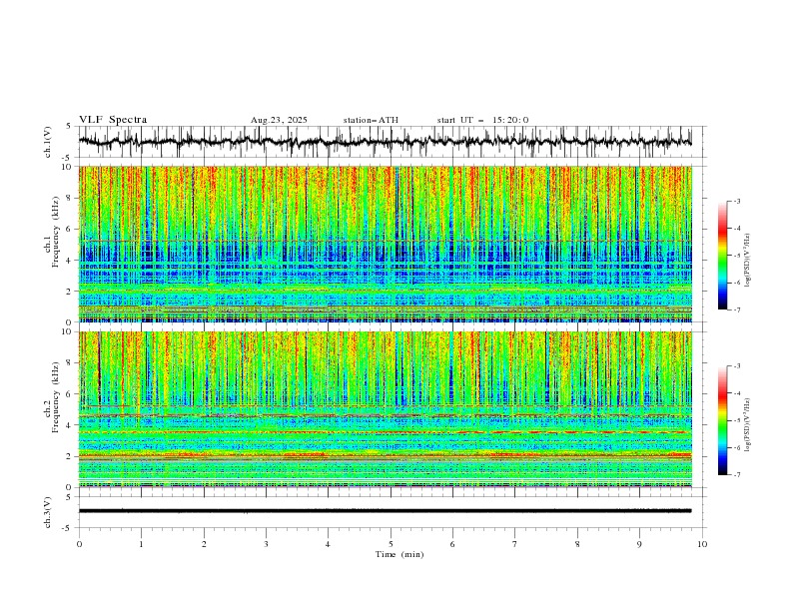Click the ch.1 spectrogram "8" kHz tick label
The height and width of the screenshot is (611, 791).
(70, 198)
